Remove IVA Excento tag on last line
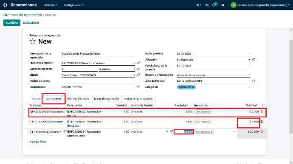The height and width of the screenshot is (164, 293). tap(211, 132)
